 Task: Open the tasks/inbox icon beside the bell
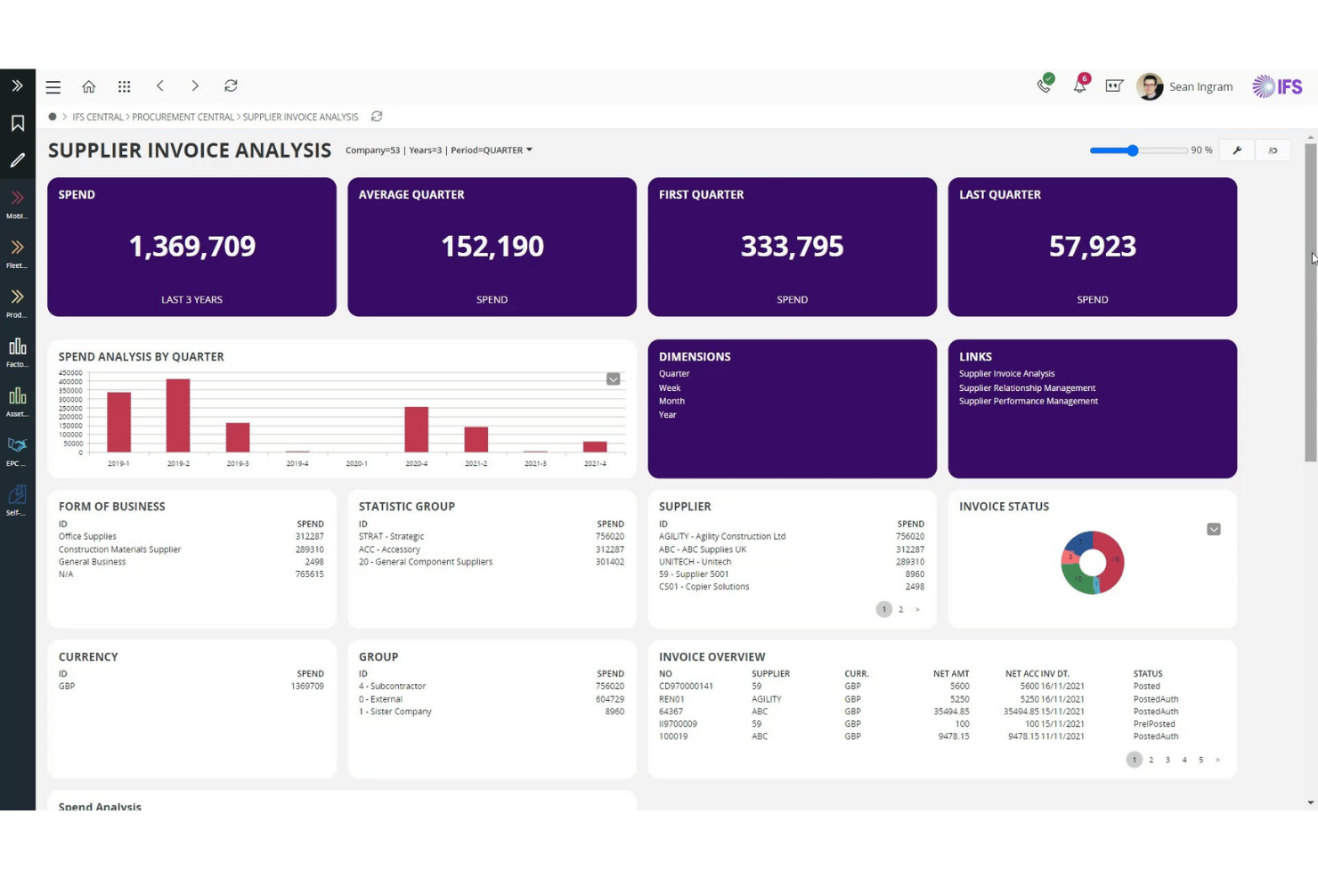click(x=1114, y=85)
